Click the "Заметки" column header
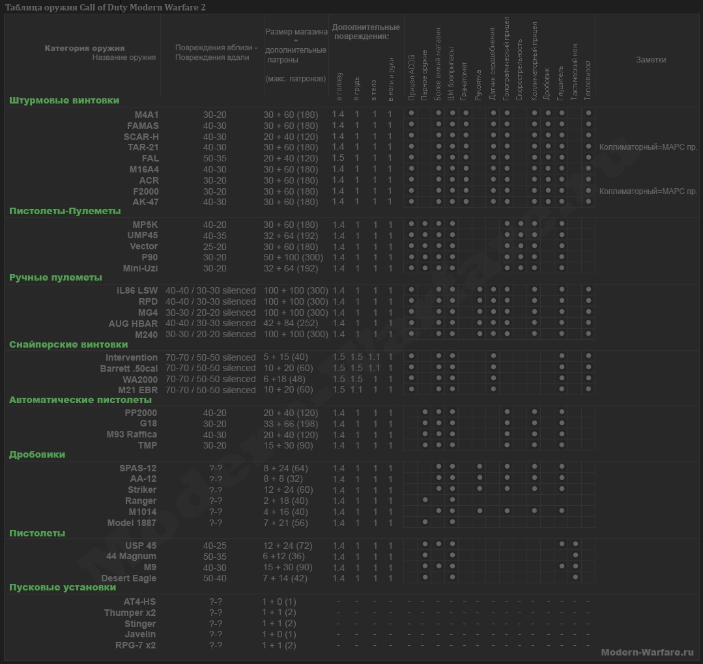The width and height of the screenshot is (703, 664). (x=651, y=60)
